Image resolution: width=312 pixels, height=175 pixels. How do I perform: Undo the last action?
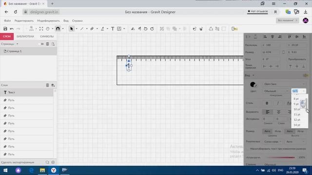[x=12, y=29]
